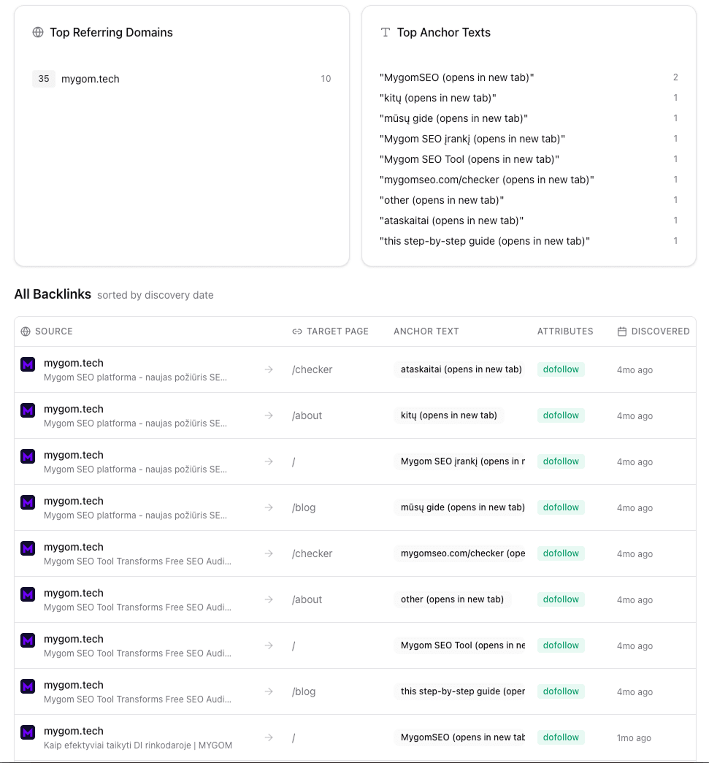Select the All Backlinks section heading

click(53, 294)
